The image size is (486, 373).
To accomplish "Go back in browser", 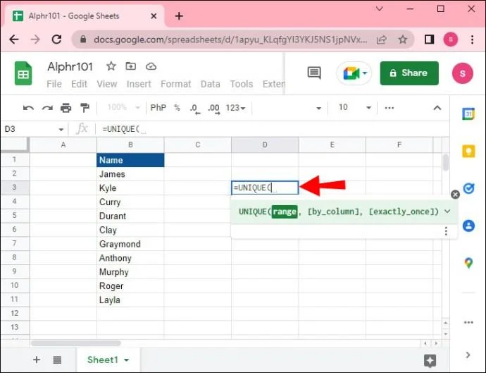I will pos(14,39).
